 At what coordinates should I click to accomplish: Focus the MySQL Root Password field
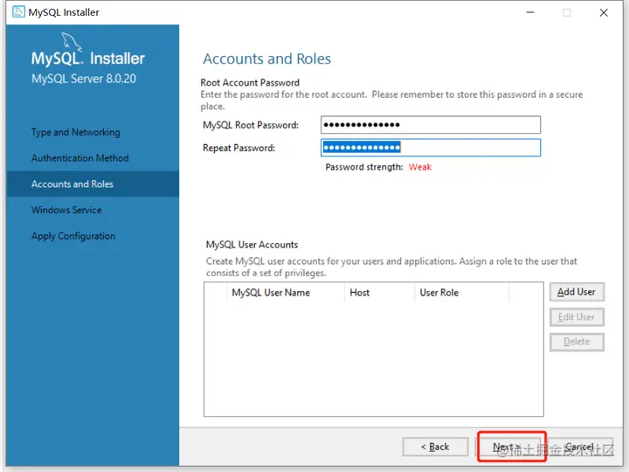[x=431, y=125]
